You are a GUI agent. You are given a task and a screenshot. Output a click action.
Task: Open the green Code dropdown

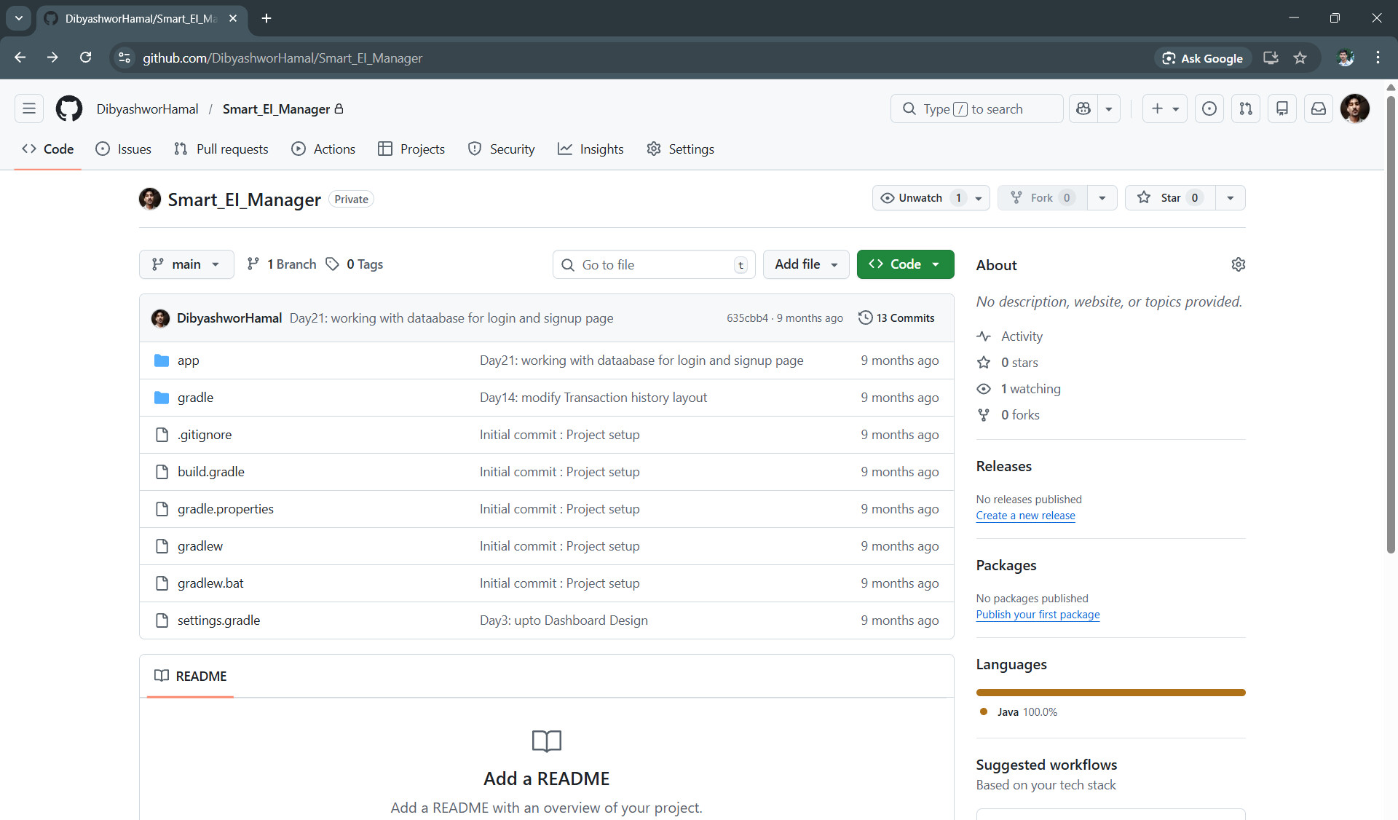pos(904,264)
